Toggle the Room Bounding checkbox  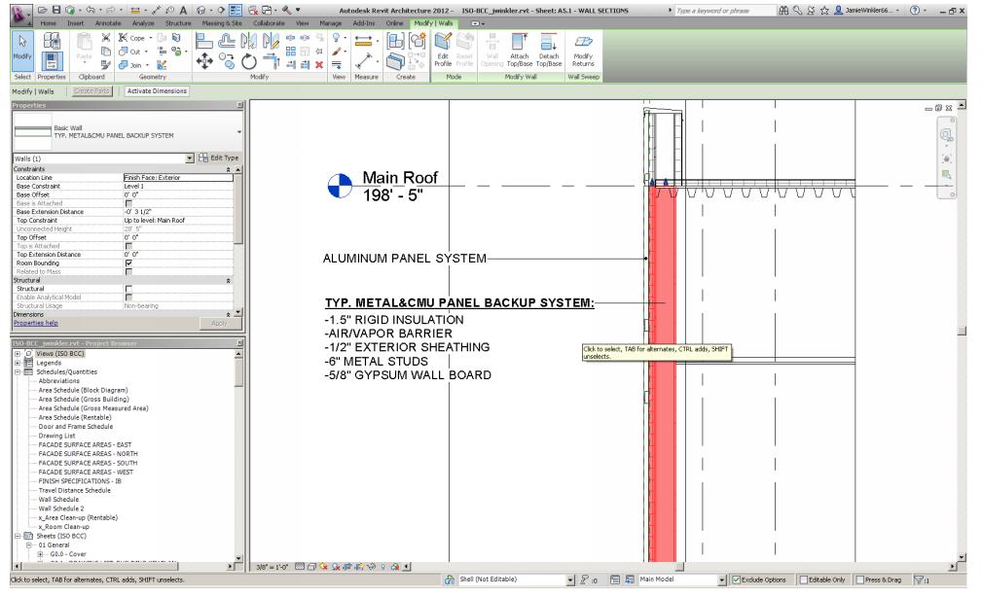pos(128,263)
